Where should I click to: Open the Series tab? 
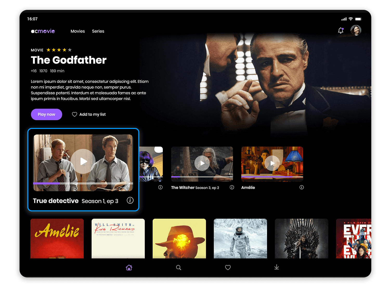[x=98, y=31]
